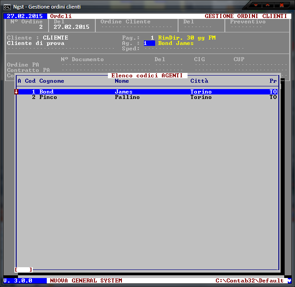
Task: Minimize the Ngst window
Action: tap(256, 5)
